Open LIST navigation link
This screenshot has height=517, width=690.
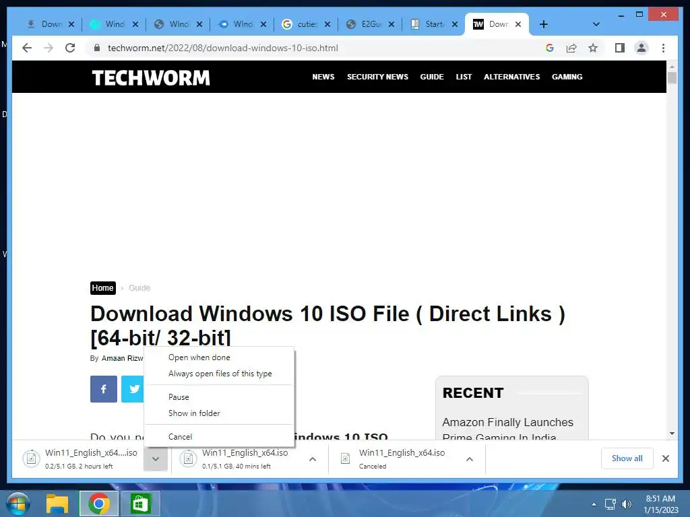(x=464, y=77)
